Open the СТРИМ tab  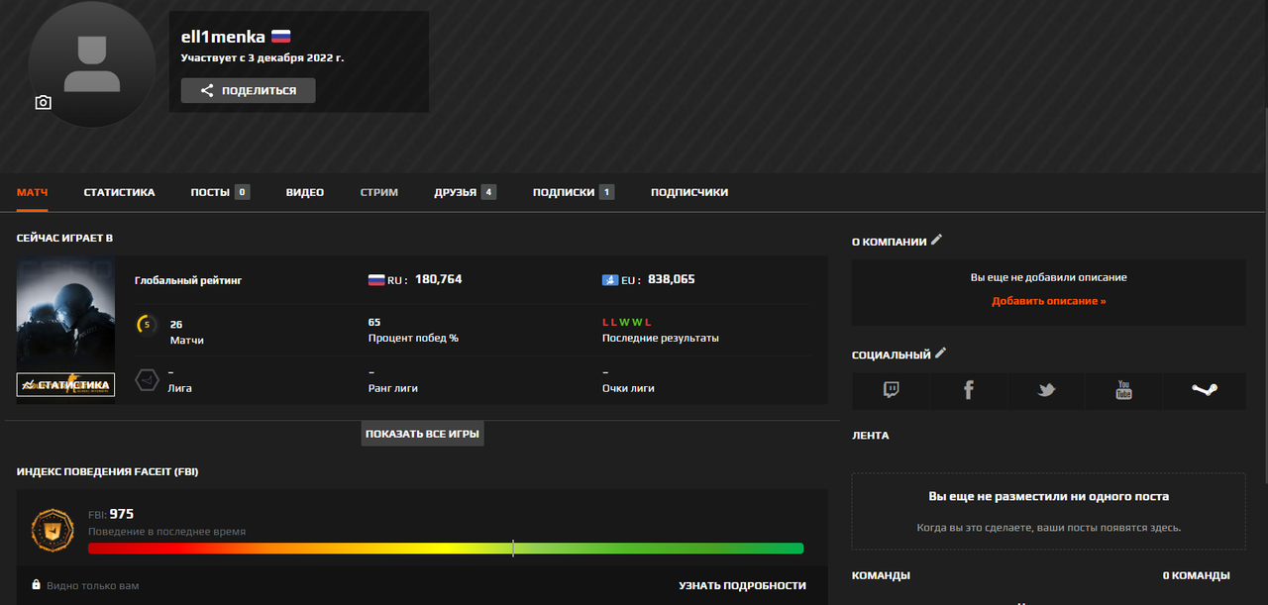(x=379, y=192)
